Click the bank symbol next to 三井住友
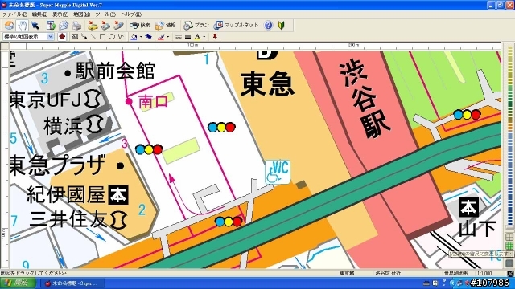Viewport: 515px width, 289px height. 118,219
